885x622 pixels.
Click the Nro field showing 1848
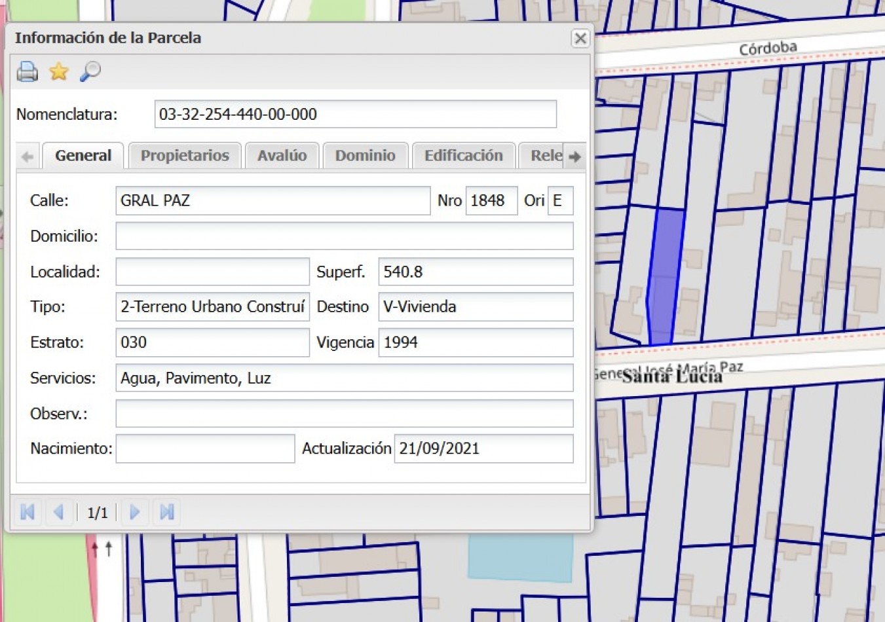coord(491,200)
